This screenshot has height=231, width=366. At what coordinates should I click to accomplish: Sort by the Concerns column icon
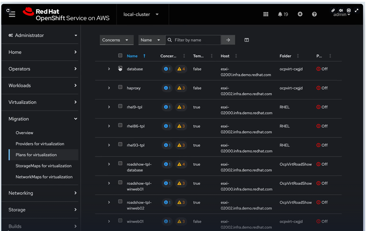184,56
